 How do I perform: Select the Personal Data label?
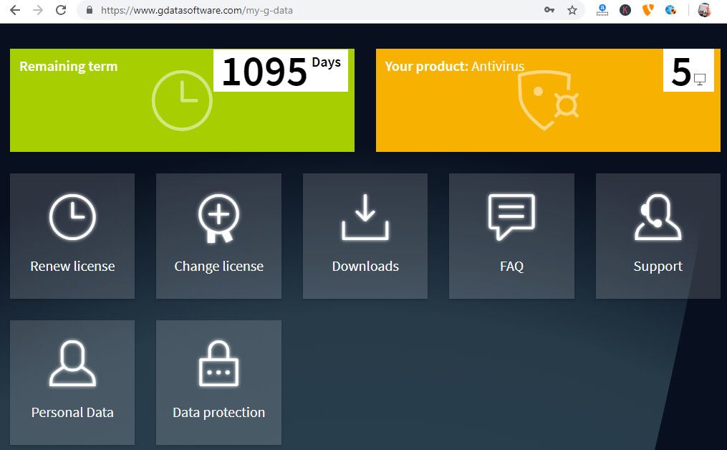[x=72, y=413]
